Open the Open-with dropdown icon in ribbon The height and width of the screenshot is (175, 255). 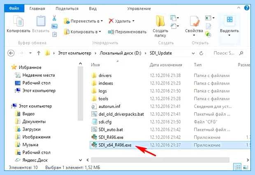[x=210, y=18]
